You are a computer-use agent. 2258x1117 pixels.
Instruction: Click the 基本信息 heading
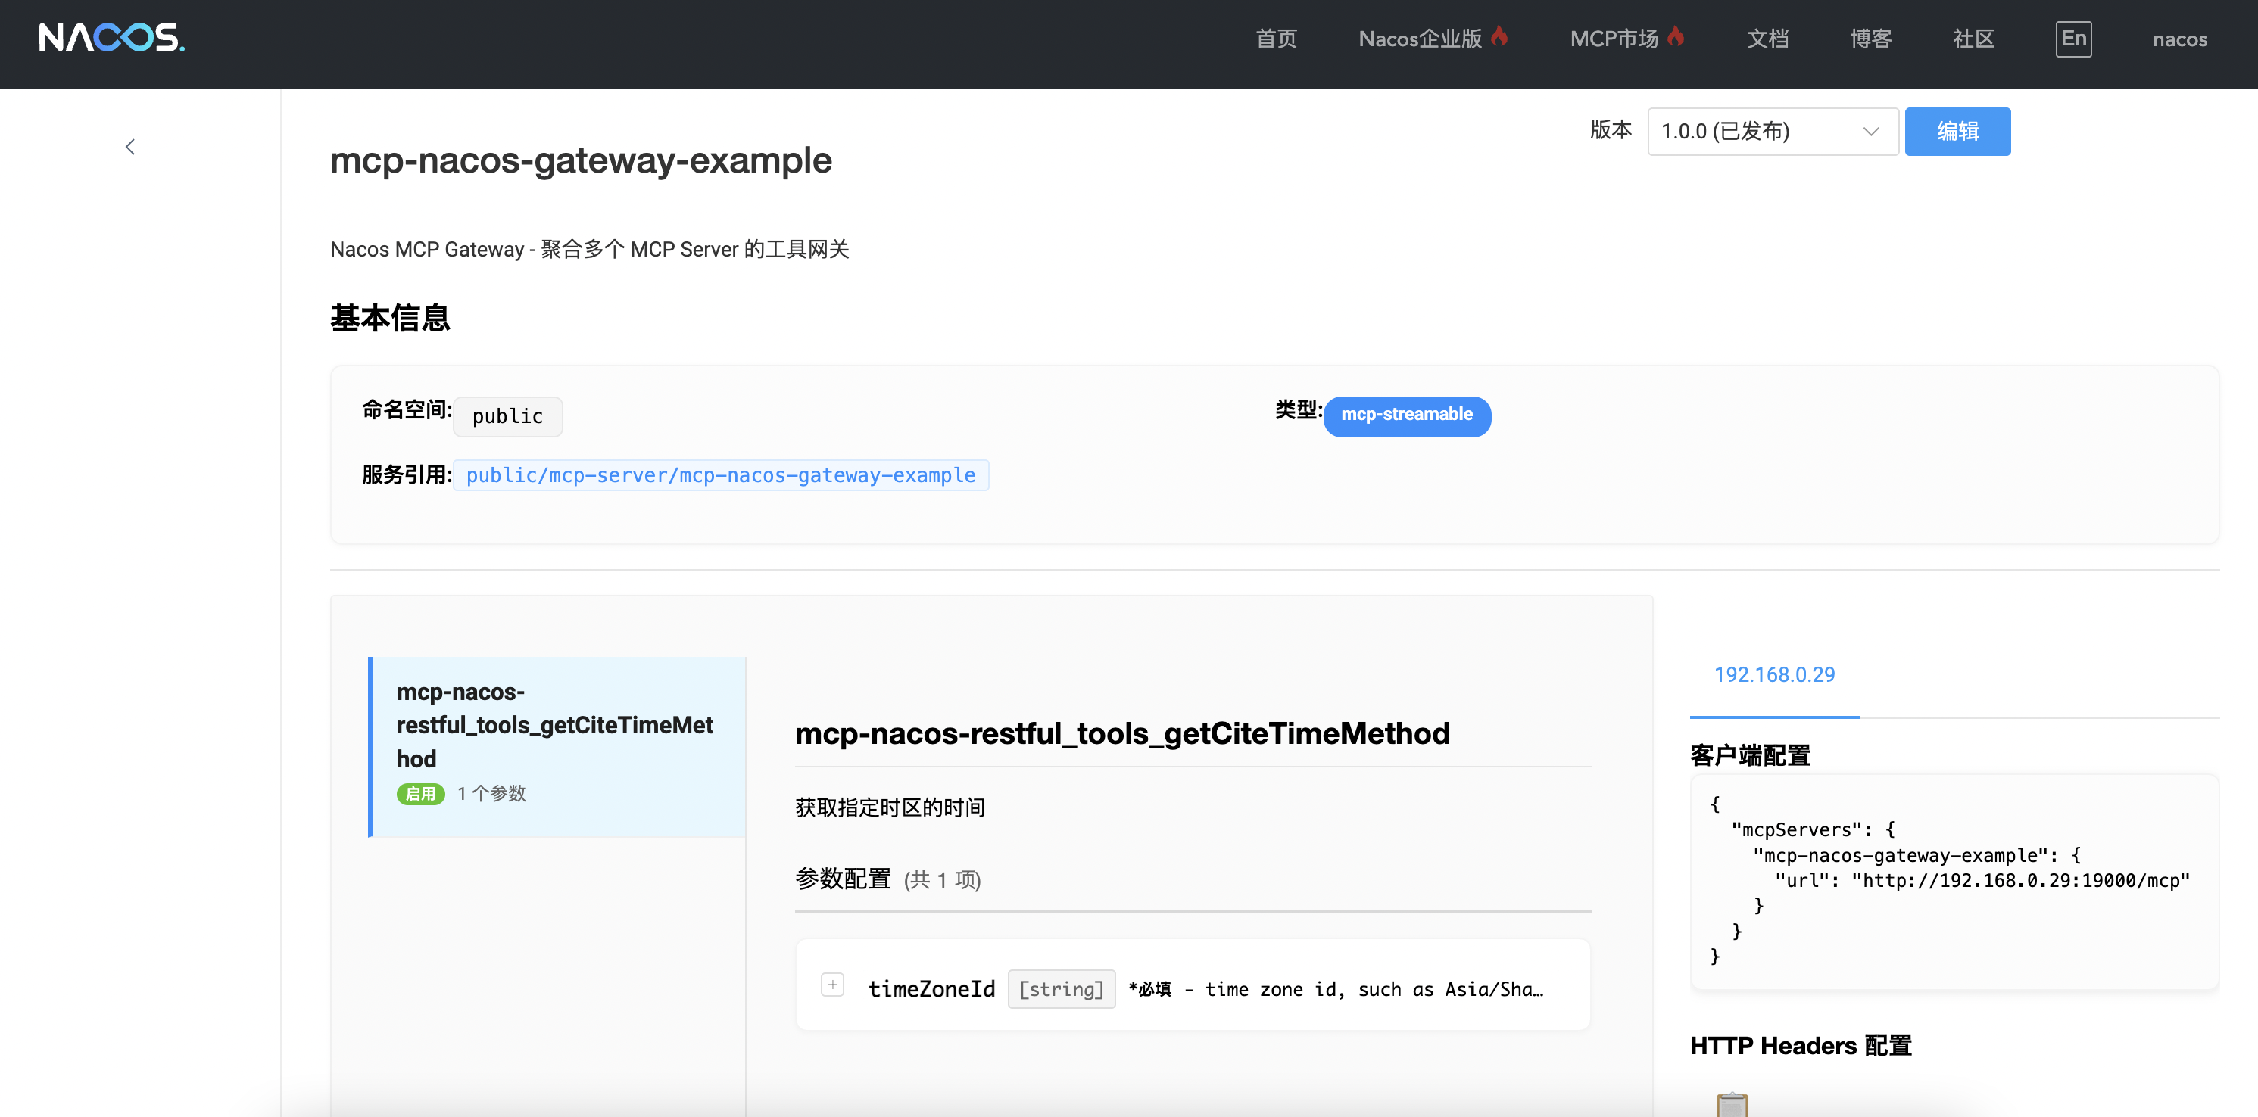tap(390, 317)
